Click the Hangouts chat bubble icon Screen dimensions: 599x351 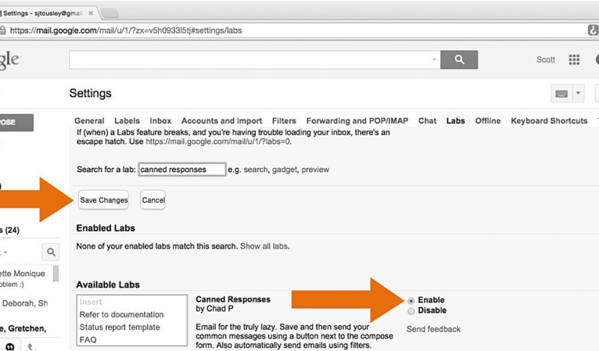coord(10,346)
